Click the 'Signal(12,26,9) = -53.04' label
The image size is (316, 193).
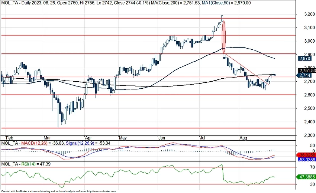tap(88, 143)
